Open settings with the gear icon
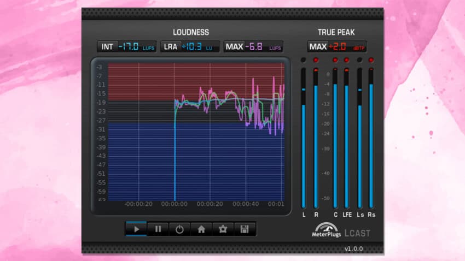The height and width of the screenshot is (261, 465). click(x=223, y=229)
